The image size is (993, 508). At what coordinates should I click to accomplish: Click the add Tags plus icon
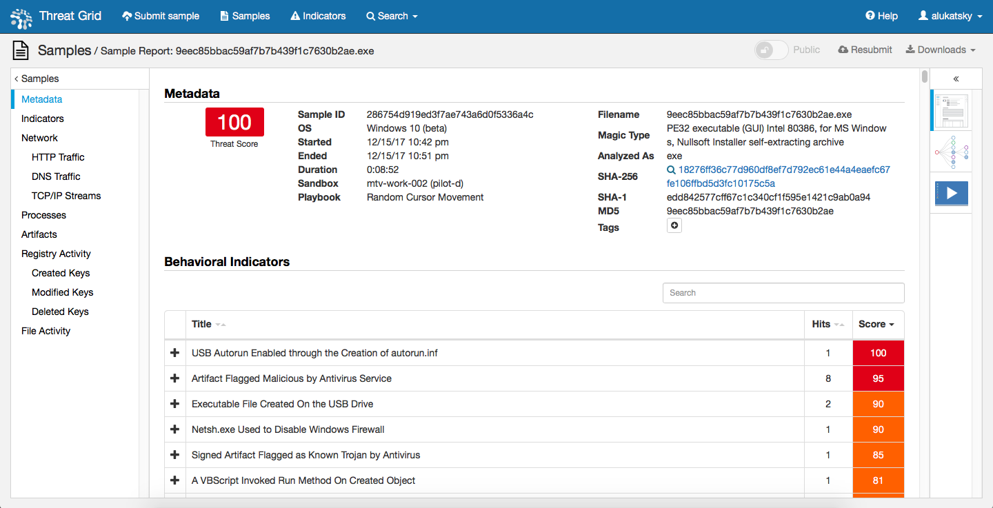click(674, 225)
